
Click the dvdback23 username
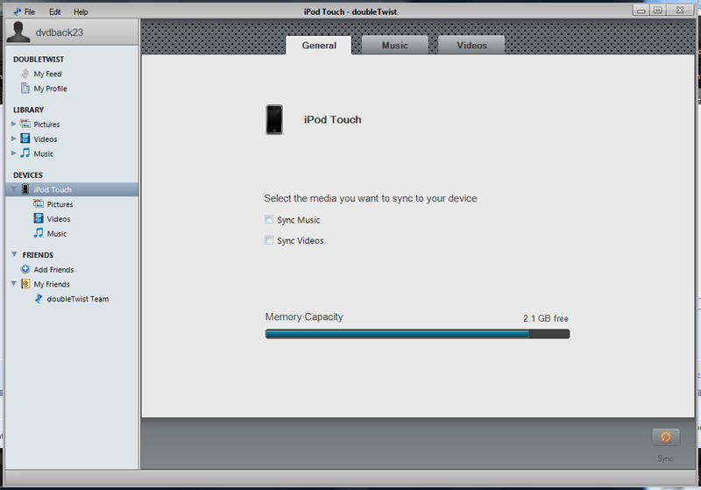coord(59,32)
